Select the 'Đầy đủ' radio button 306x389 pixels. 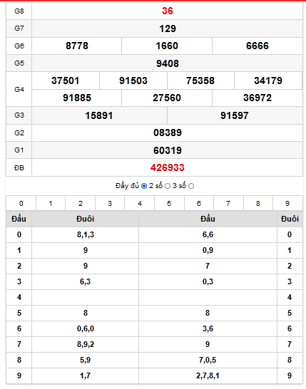144,186
